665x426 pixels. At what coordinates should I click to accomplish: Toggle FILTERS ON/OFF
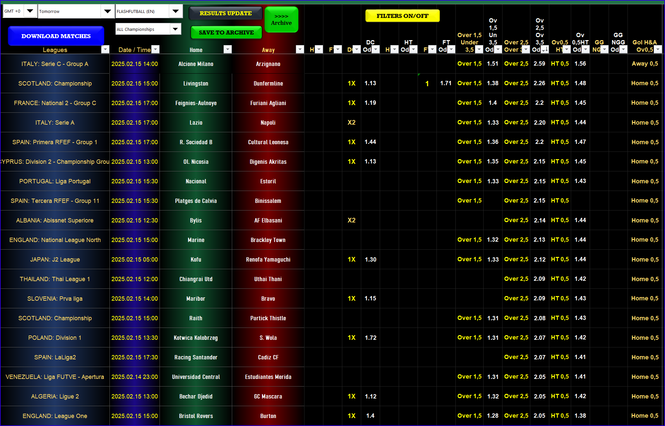coord(402,16)
